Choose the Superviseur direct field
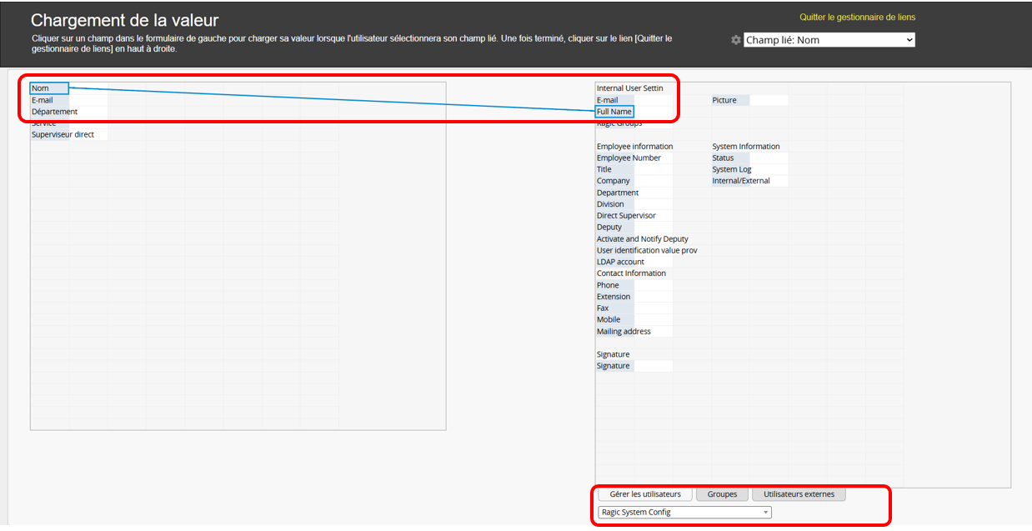This screenshot has width=1032, height=531. (x=63, y=134)
